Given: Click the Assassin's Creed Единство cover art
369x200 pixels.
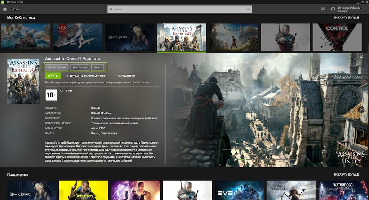Looking at the screenshot, I should (x=23, y=81).
